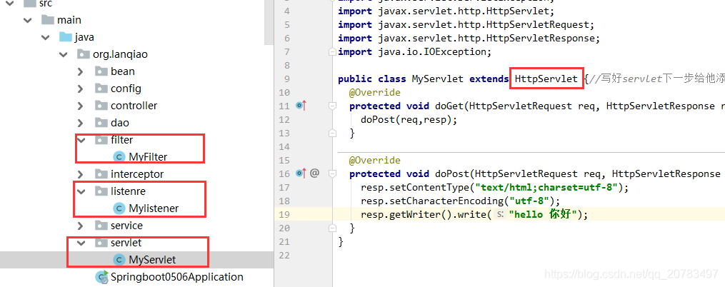This screenshot has height=287, width=725.
Task: Click the override gutter icon on line 16
Action: (x=301, y=173)
